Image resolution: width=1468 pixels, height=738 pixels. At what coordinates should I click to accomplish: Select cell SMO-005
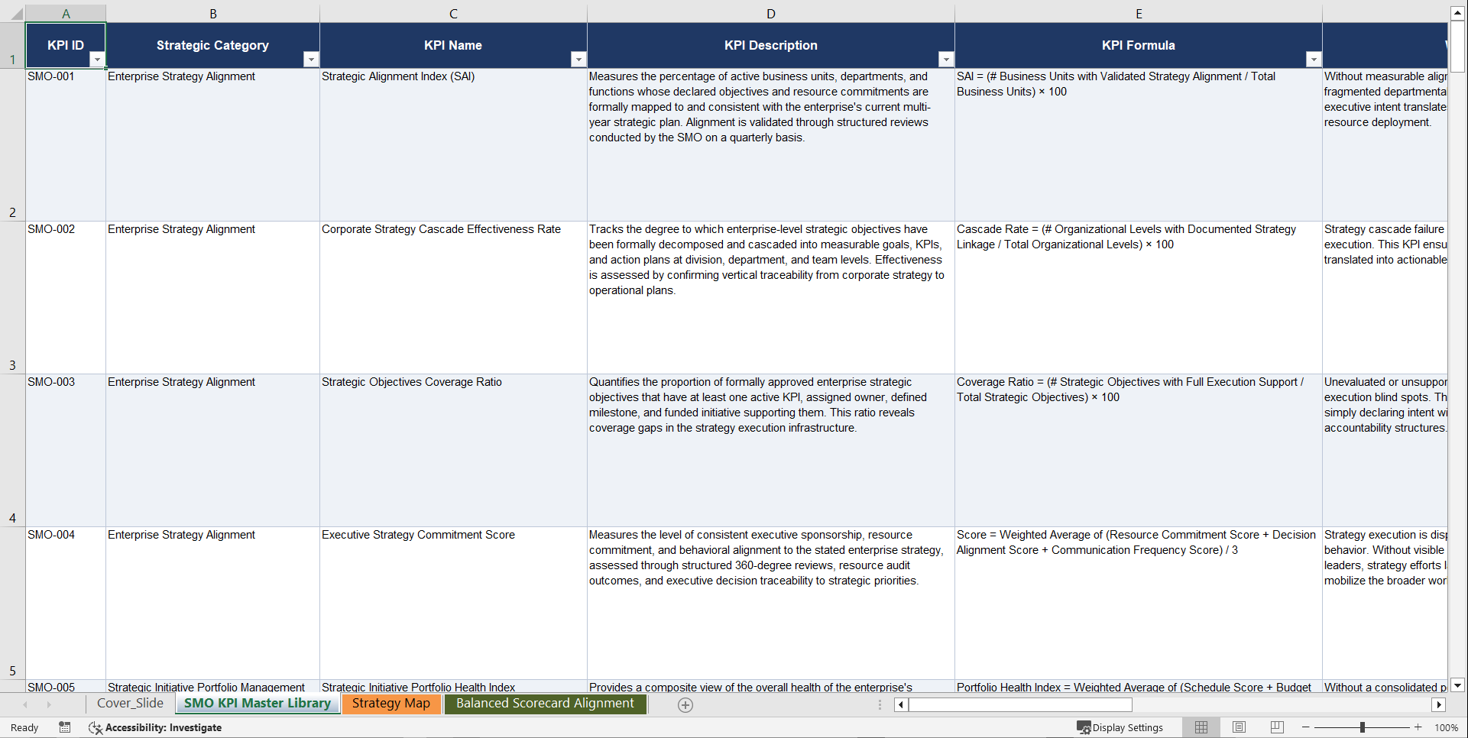tap(66, 687)
